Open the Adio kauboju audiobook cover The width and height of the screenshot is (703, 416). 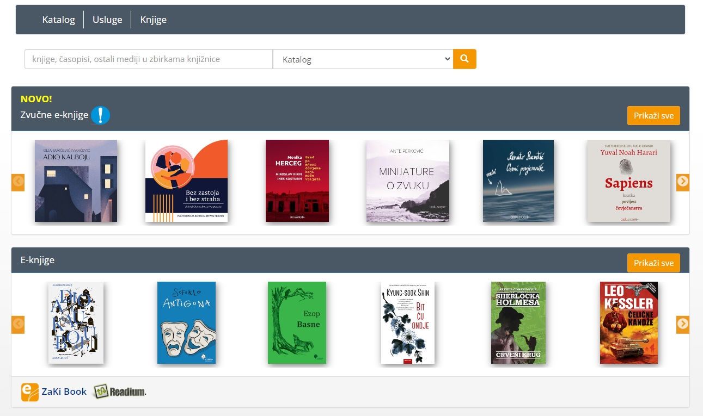point(76,181)
